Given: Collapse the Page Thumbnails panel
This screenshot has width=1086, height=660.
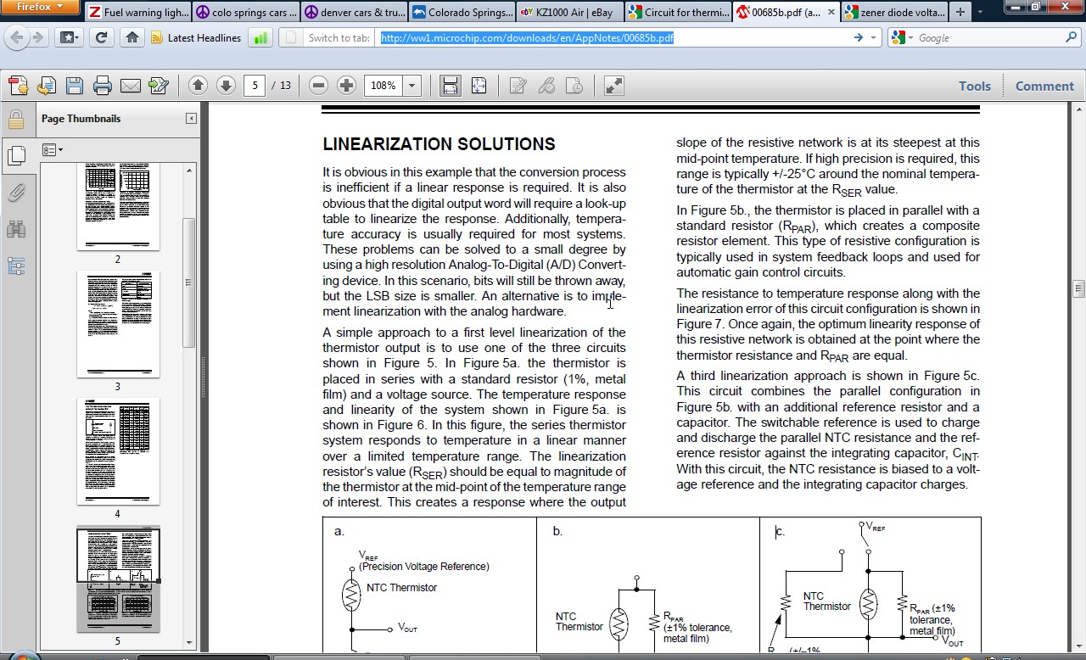Looking at the screenshot, I should pyautogui.click(x=191, y=119).
